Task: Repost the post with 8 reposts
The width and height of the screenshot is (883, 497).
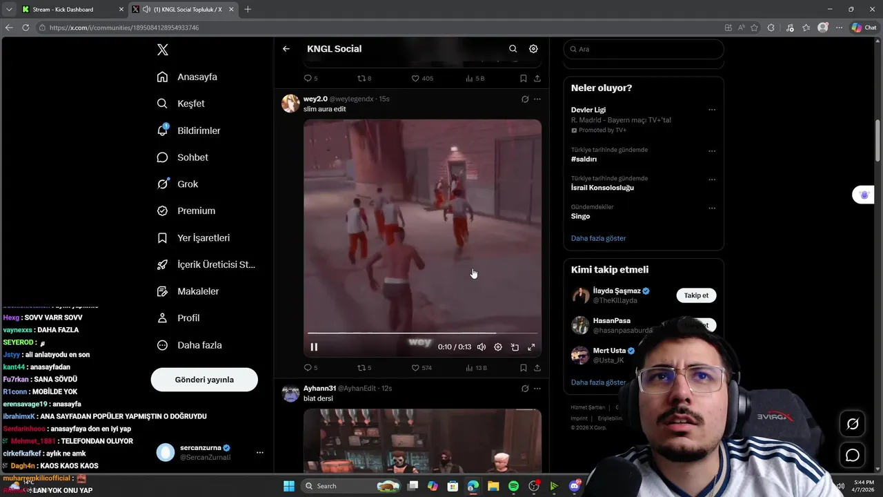Action: 364,79
